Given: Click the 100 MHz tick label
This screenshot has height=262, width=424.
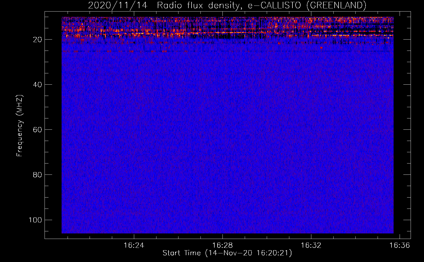Looking at the screenshot, I should coord(35,220).
